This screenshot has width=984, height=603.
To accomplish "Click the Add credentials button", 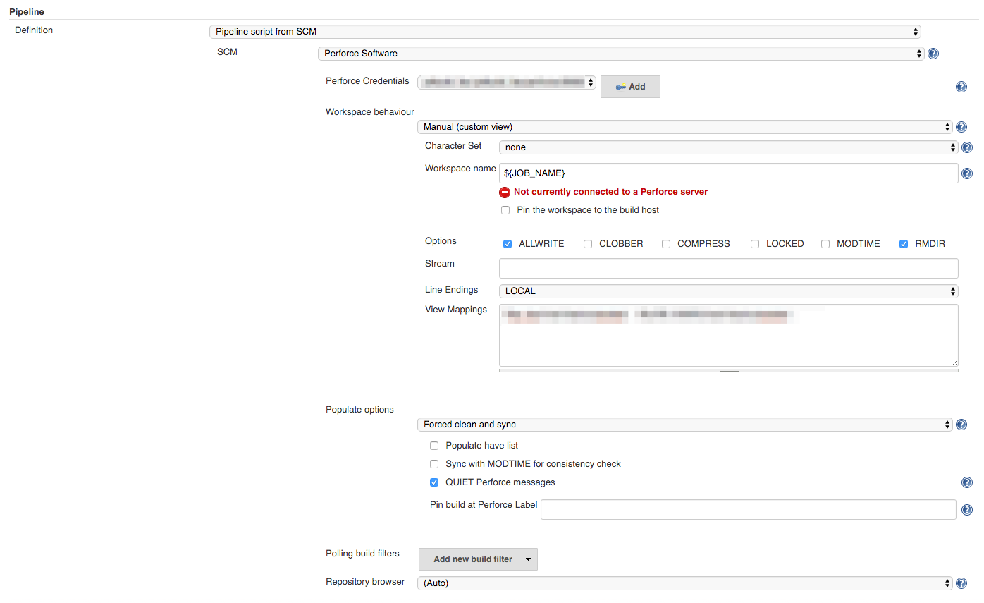I will [x=630, y=87].
